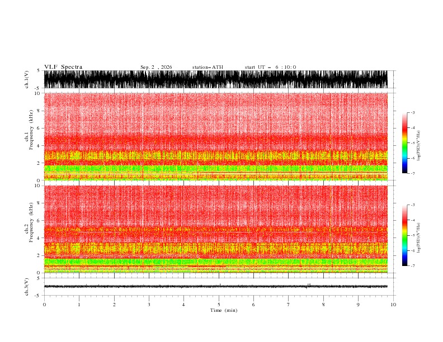
Task: Click the station=ATH label
Action: point(208,67)
